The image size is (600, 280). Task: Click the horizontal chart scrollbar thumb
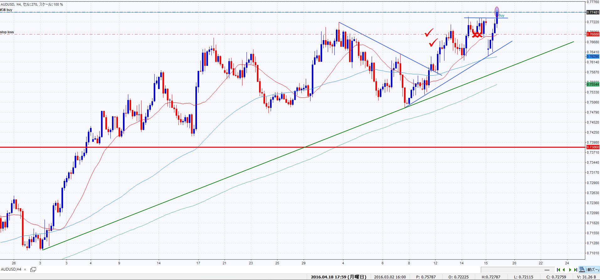[x=547, y=270]
